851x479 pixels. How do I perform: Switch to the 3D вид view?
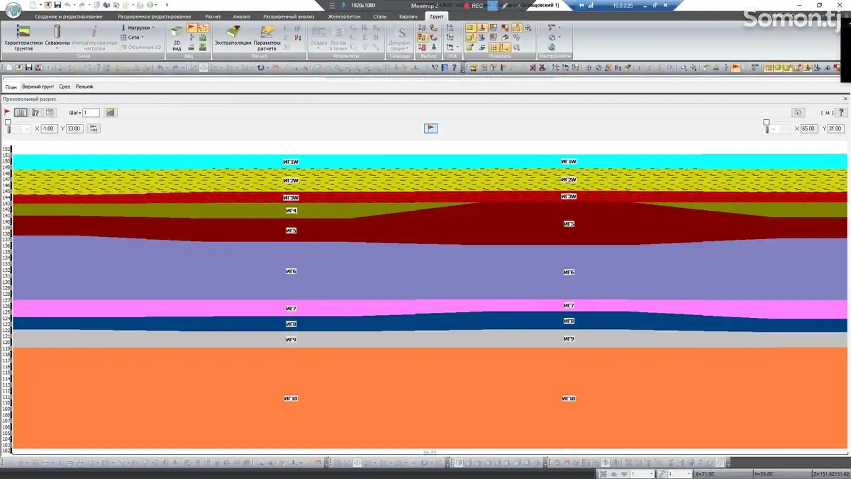(x=177, y=37)
